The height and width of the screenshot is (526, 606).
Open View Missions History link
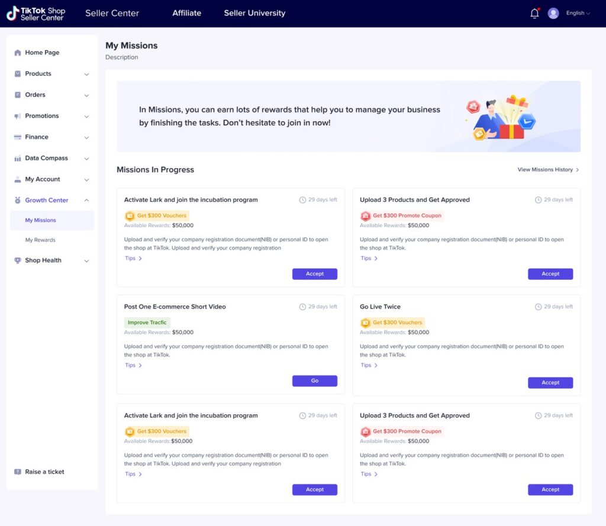click(x=548, y=170)
